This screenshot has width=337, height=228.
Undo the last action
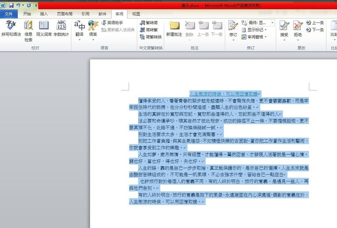tap(19, 5)
